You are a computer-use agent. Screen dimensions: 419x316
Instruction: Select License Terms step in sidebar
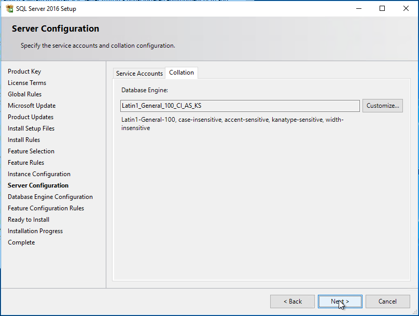coord(27,83)
